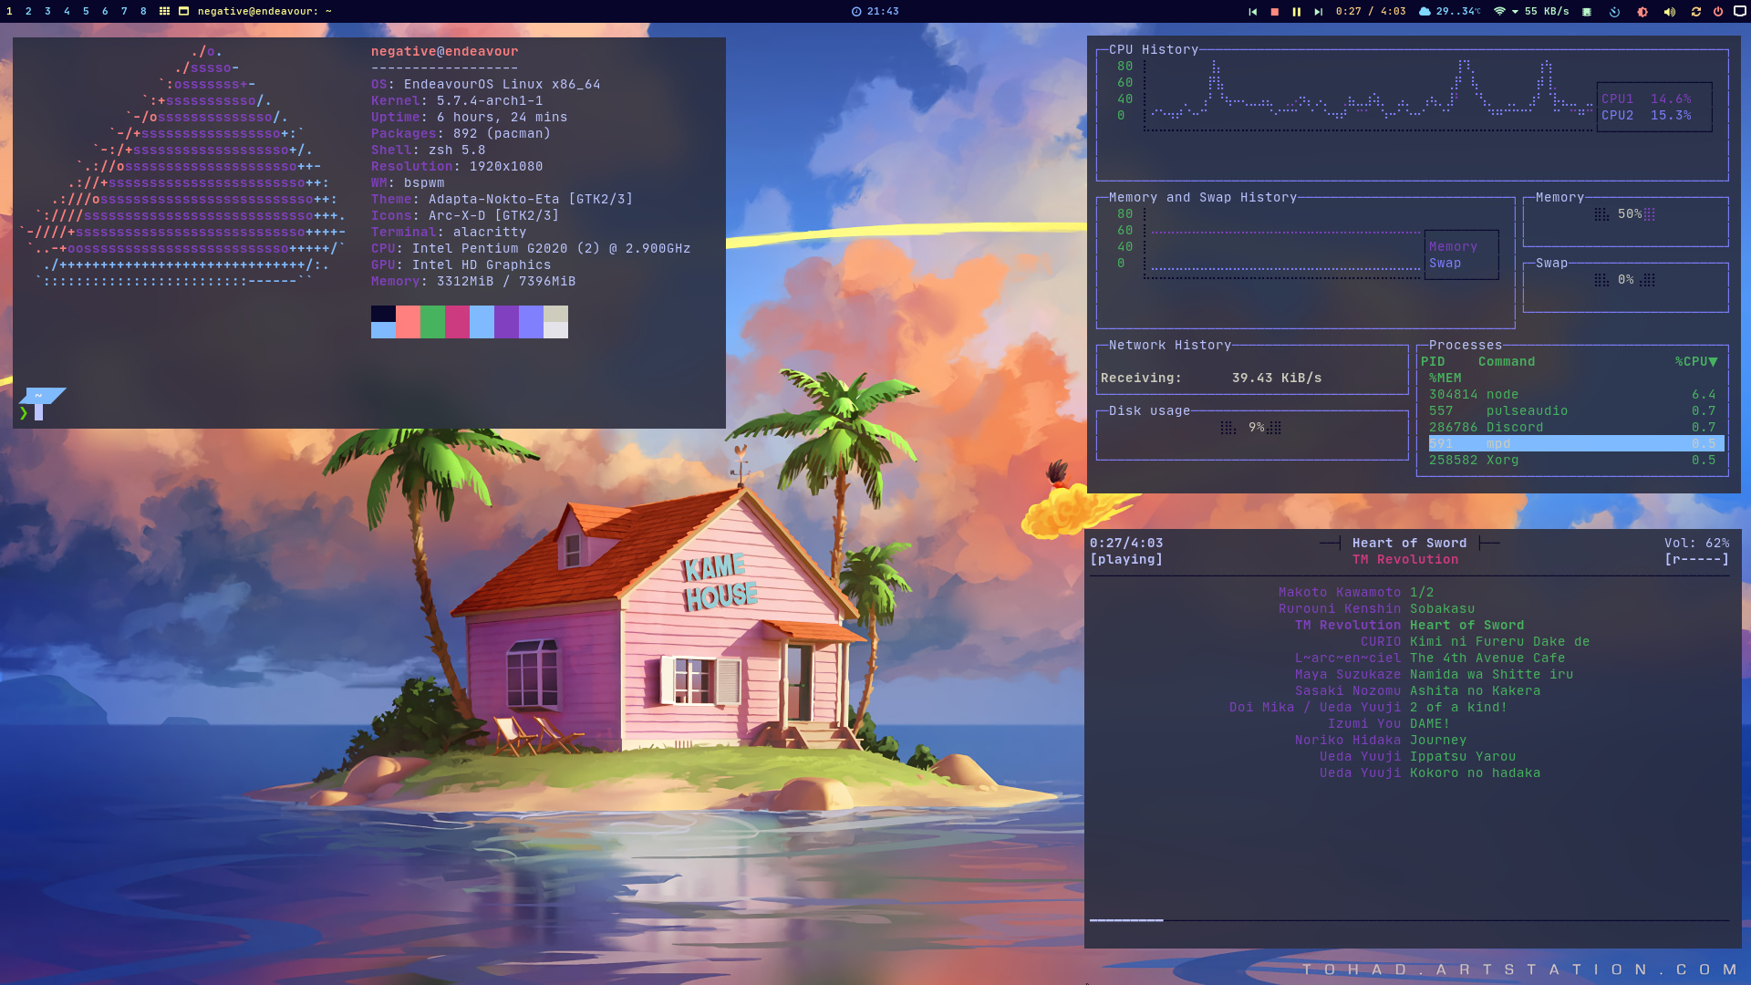Switch to workspace 4
This screenshot has width=1751, height=985.
coord(67,11)
